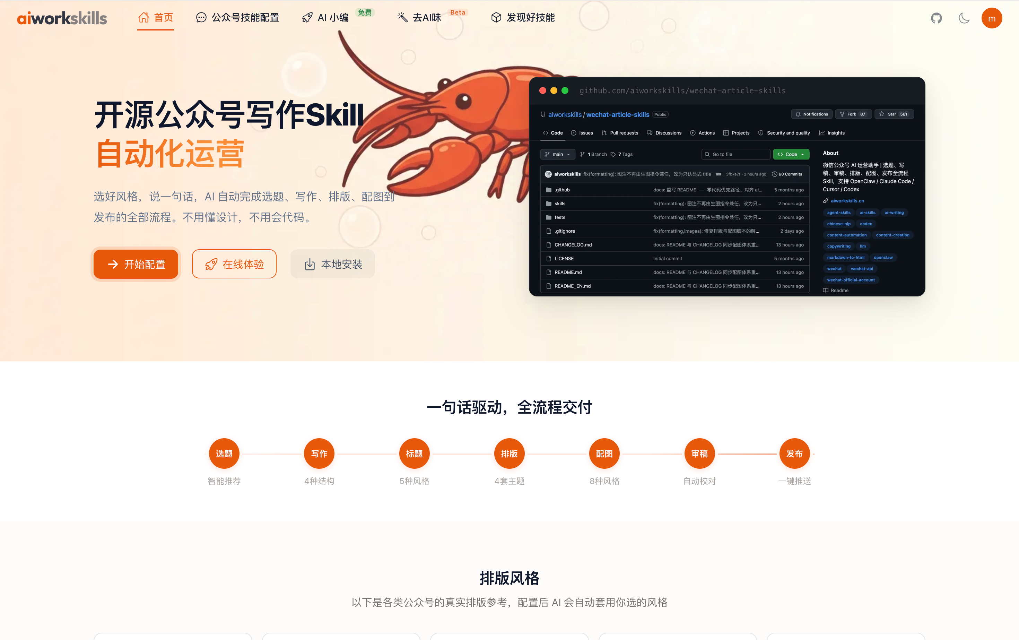Click the 标题 step circle
The image size is (1019, 640).
[x=414, y=453]
